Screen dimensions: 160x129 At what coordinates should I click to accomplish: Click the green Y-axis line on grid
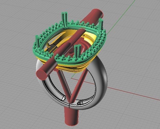click(x=121, y=16)
